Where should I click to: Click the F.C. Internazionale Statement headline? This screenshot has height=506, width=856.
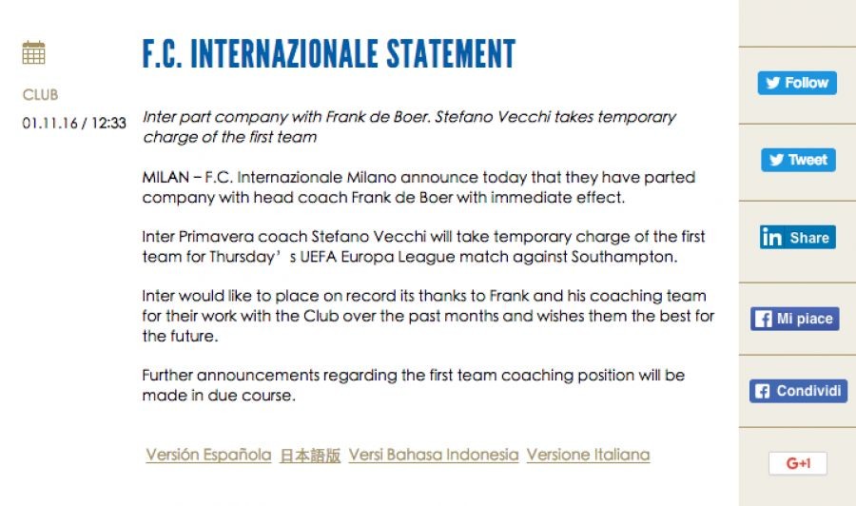(329, 55)
